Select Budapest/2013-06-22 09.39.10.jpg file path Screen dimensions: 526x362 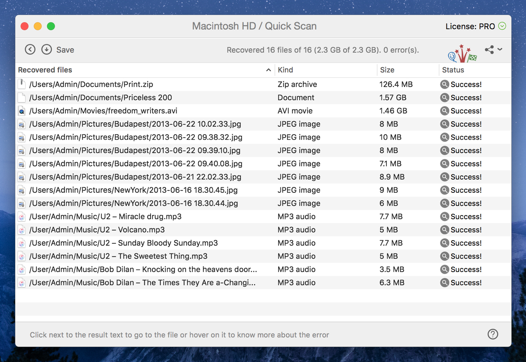[x=135, y=150]
